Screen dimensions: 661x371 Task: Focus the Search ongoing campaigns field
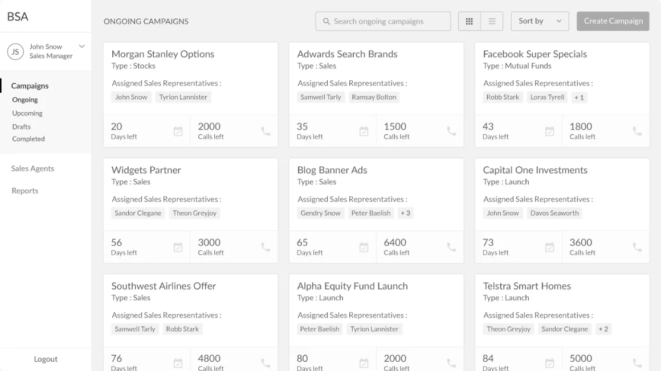click(x=383, y=21)
